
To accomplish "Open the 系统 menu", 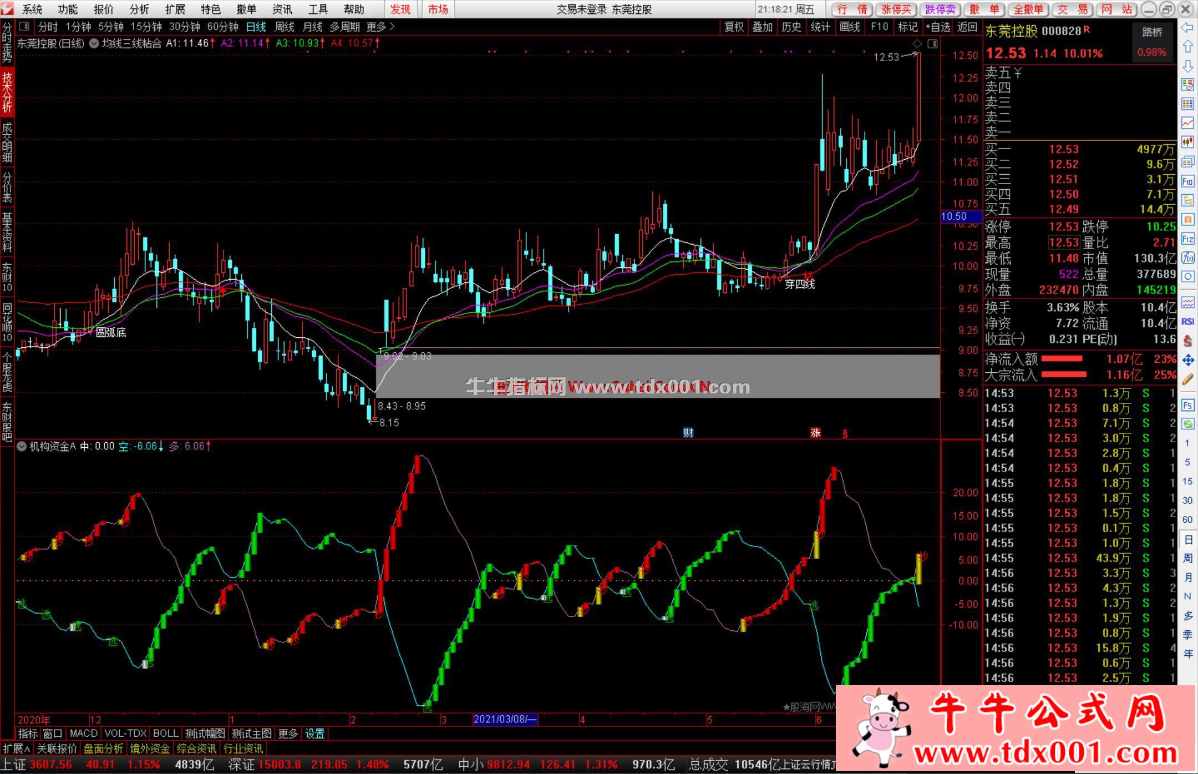I will 32,9.
